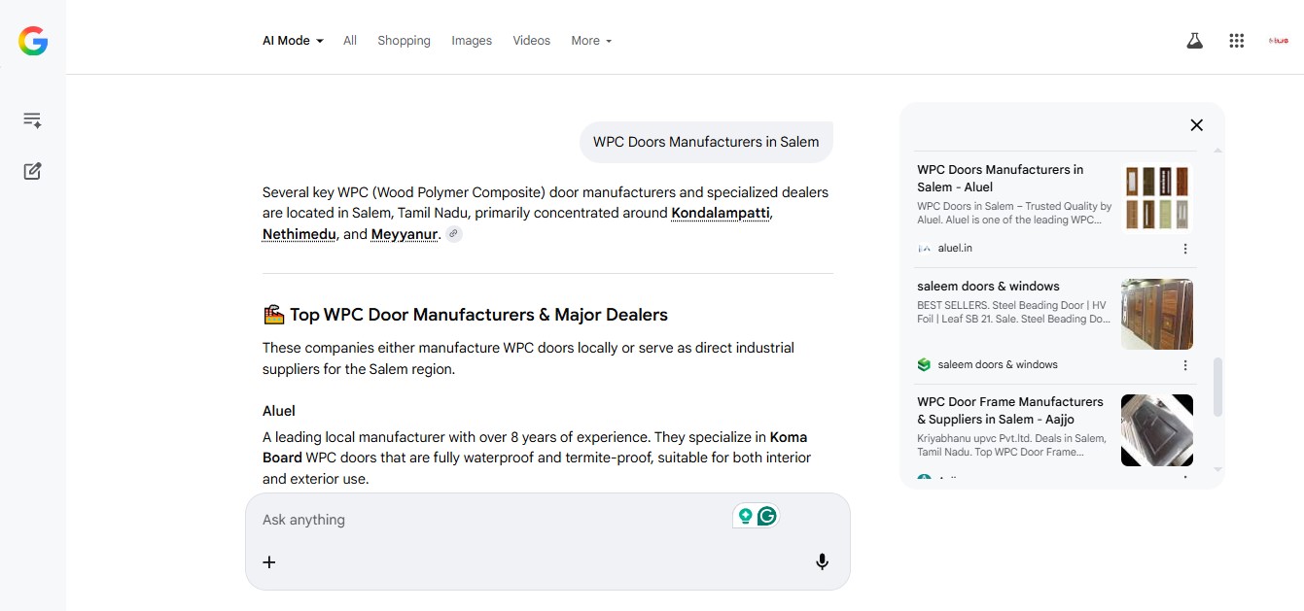Viewport: 1304px width, 611px height.
Task: Click the link chip after Meyyanur
Action: tap(453, 234)
